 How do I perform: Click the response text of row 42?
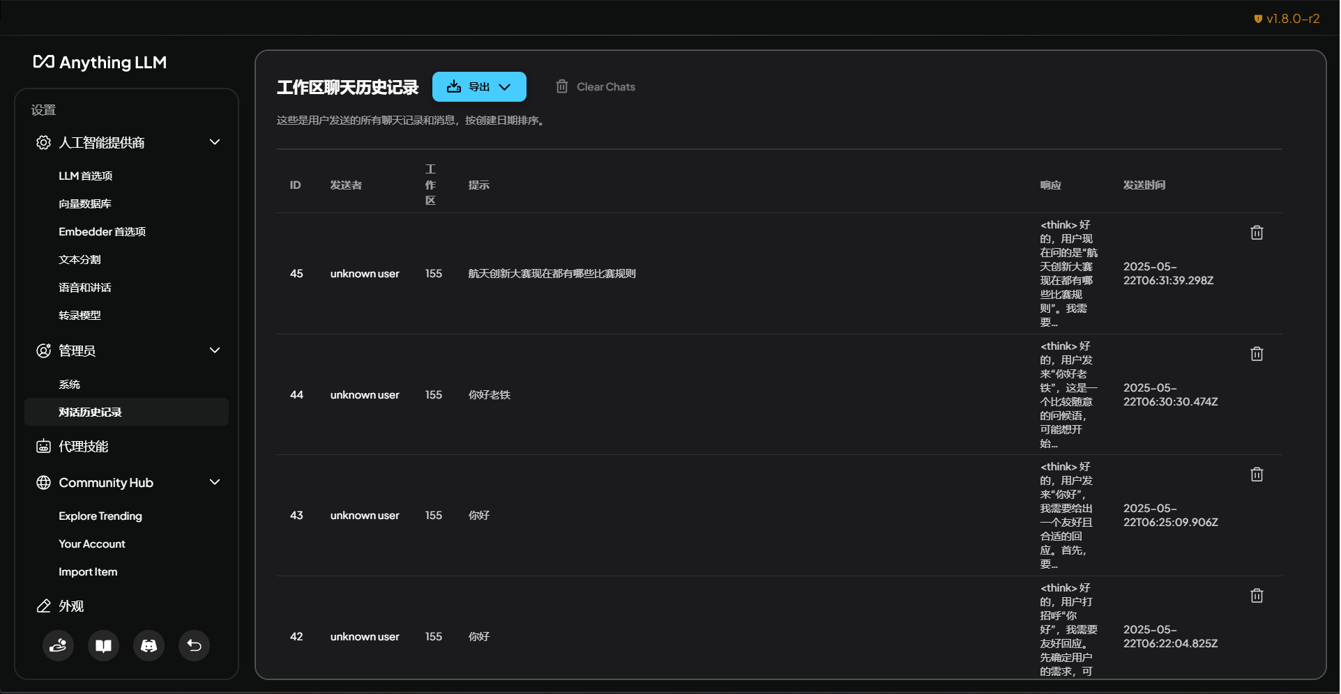[1068, 630]
